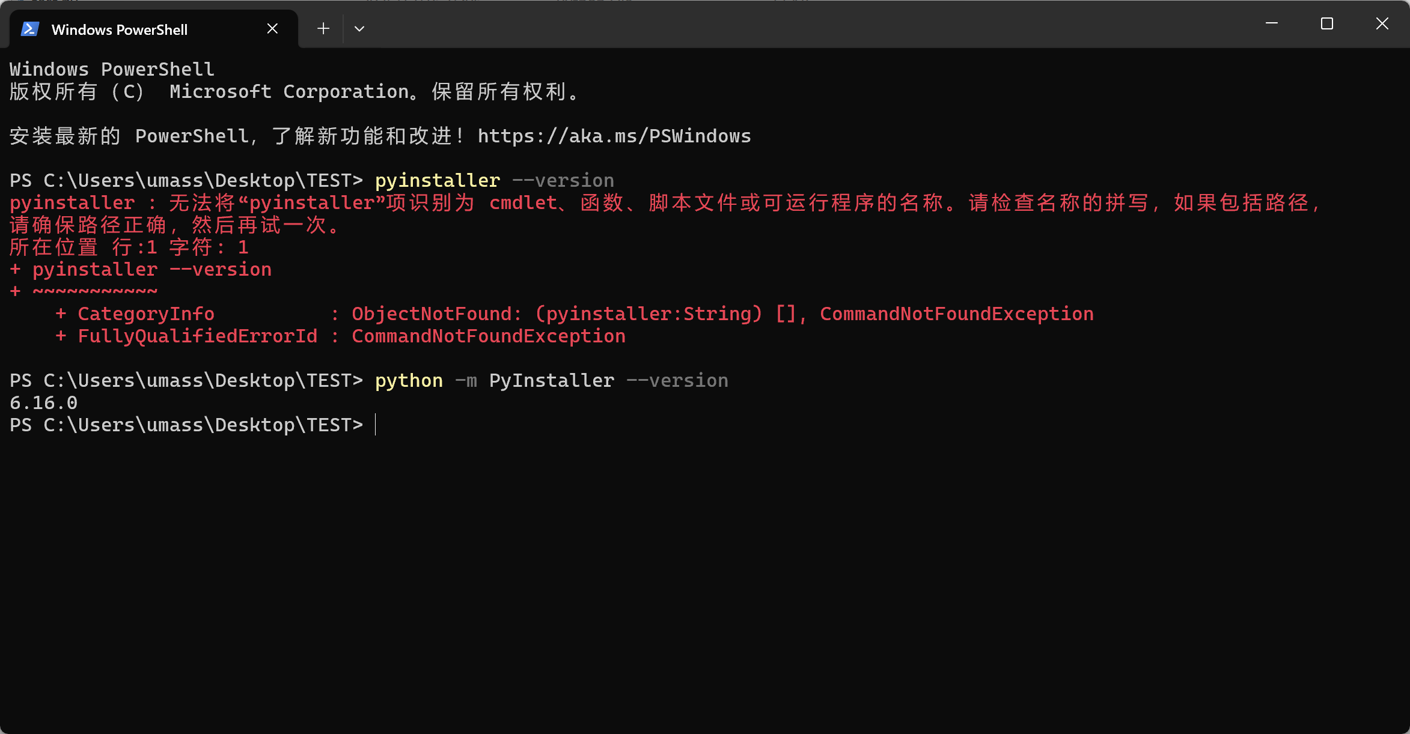Click the yellow pyinstaller command text

coord(438,180)
